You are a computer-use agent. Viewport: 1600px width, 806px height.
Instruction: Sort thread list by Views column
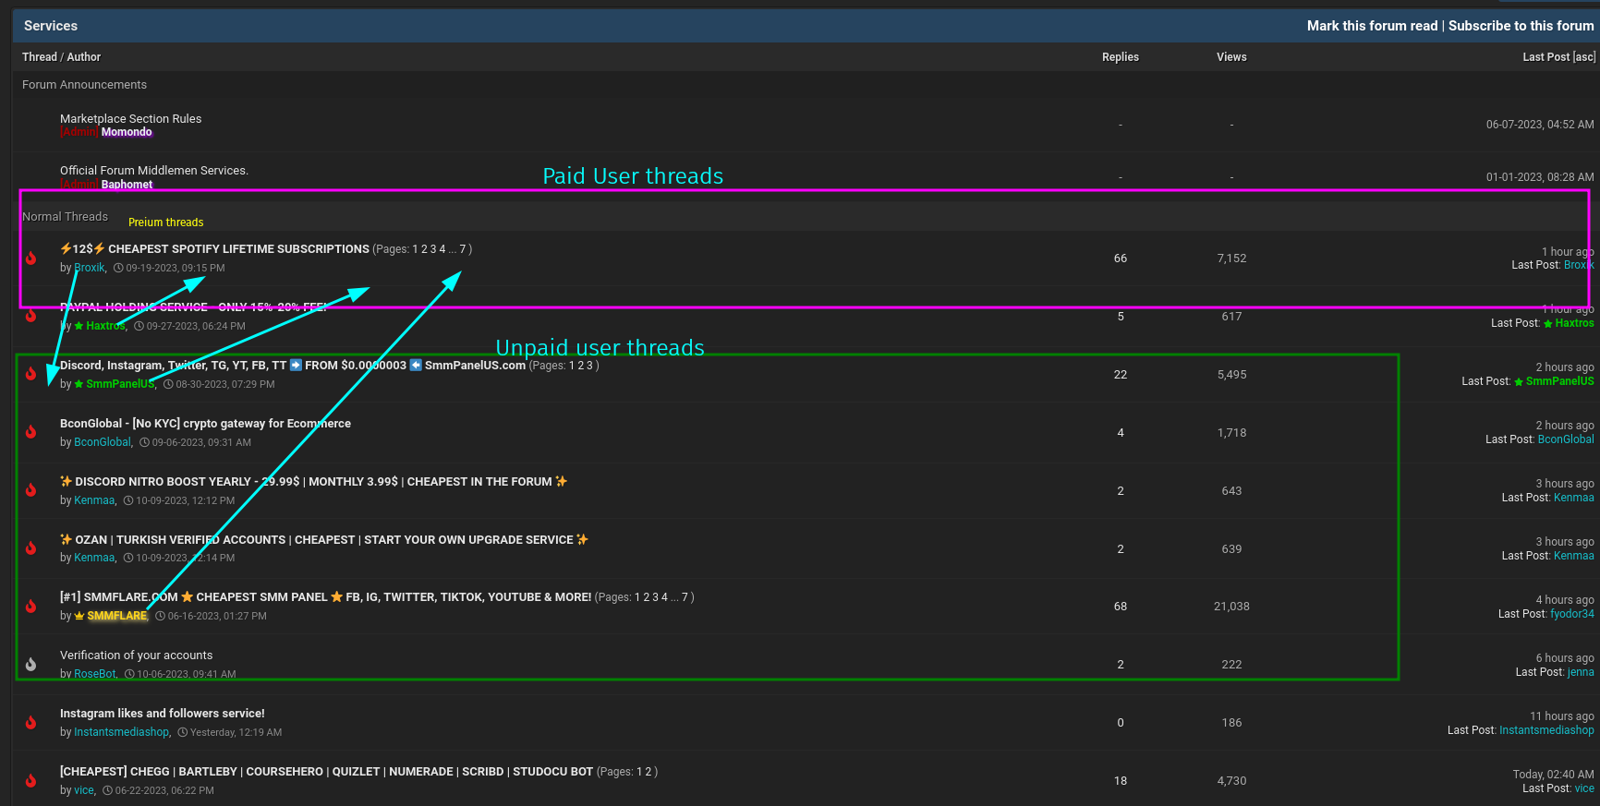click(x=1231, y=57)
